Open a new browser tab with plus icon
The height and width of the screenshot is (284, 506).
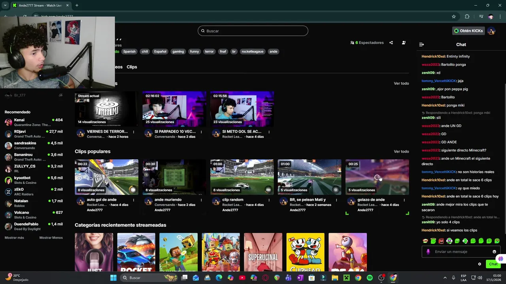pos(77,6)
